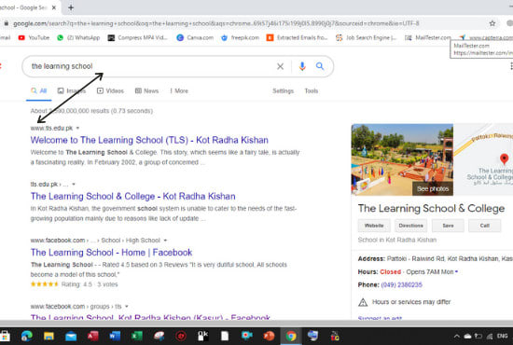Switch to the News tab
Viewport: 513px width, 345px height.
pos(146,90)
